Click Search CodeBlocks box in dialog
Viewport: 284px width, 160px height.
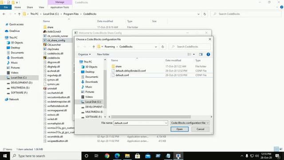(x=189, y=47)
